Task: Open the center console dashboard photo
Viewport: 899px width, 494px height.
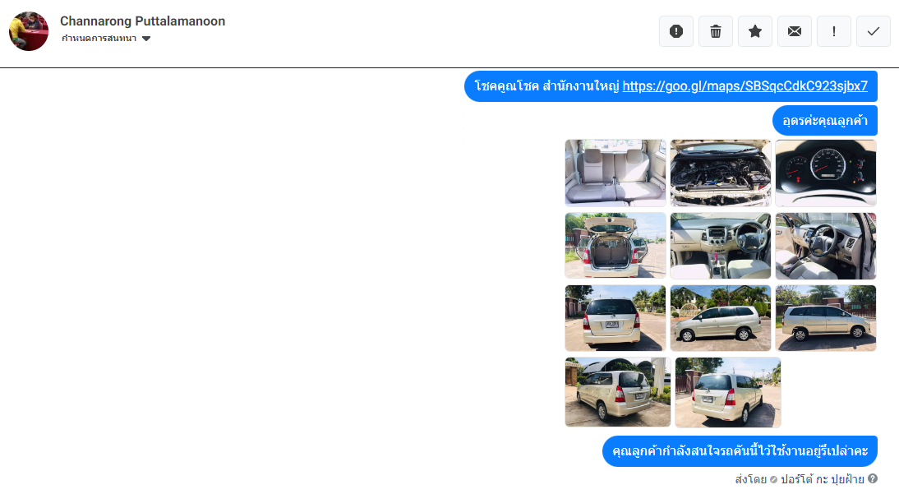Action: 721,246
